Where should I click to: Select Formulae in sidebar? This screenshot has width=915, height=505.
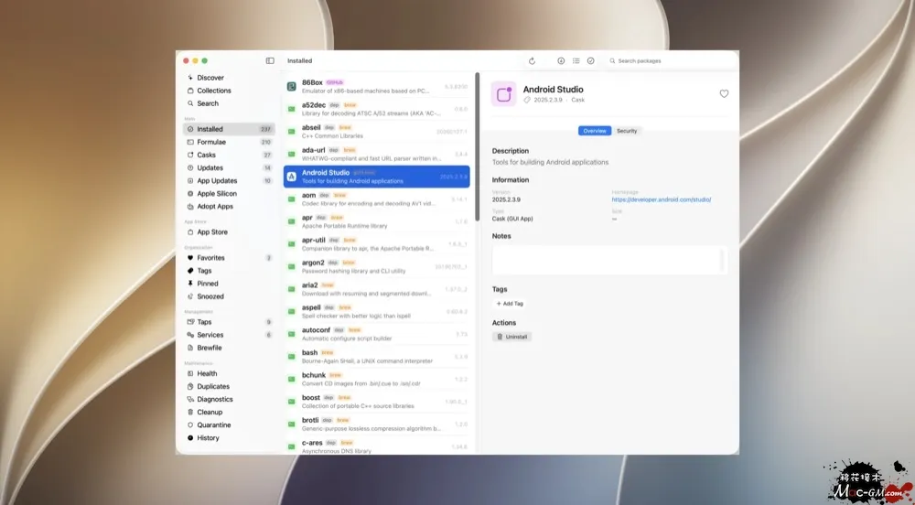tap(229, 142)
